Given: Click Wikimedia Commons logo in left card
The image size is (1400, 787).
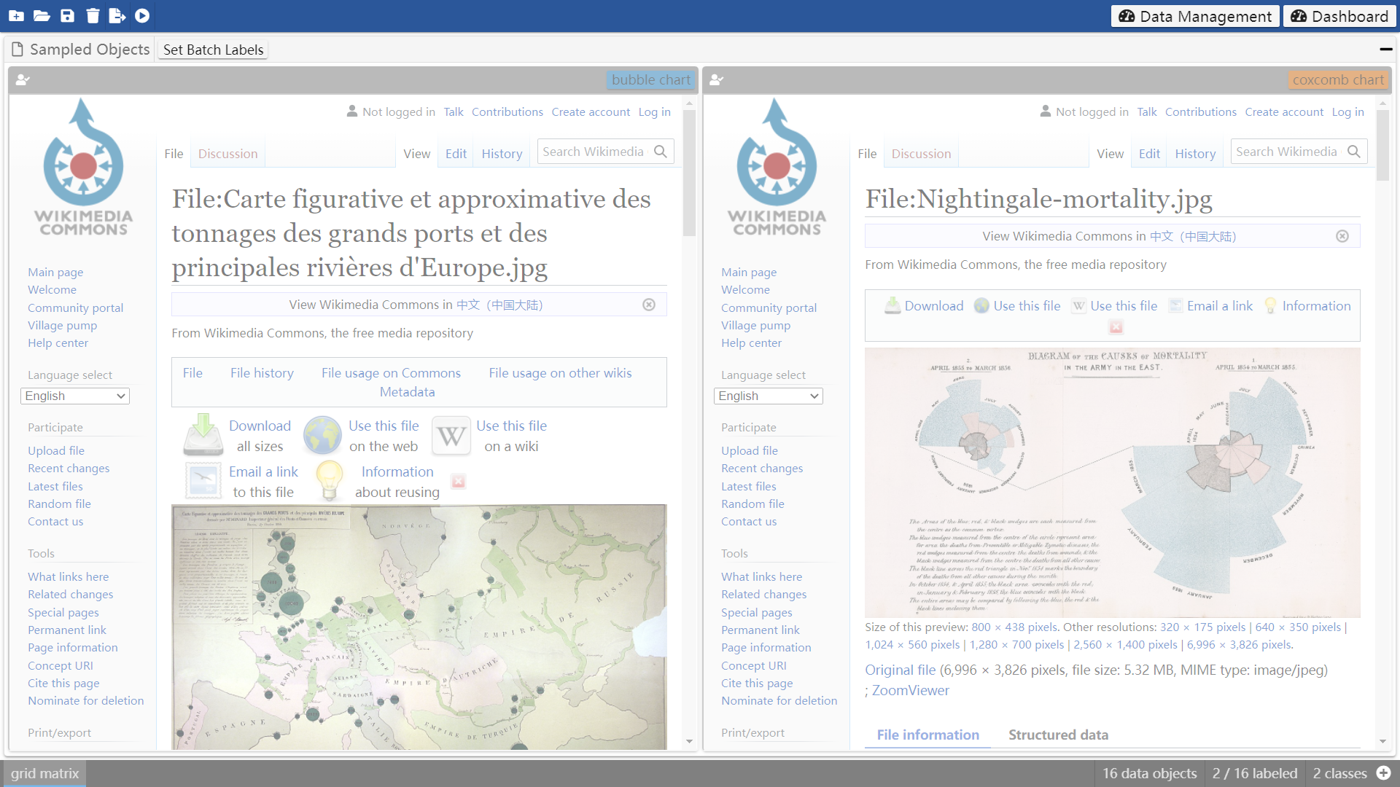Looking at the screenshot, I should tap(83, 168).
